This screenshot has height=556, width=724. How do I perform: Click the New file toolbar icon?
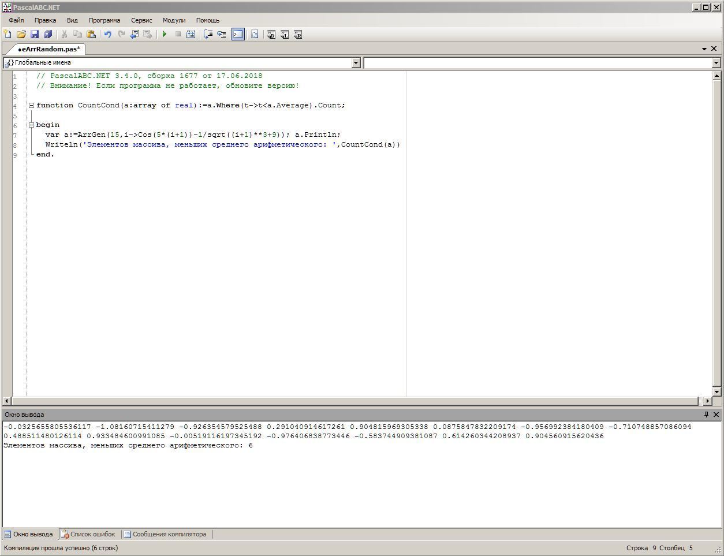pos(8,35)
